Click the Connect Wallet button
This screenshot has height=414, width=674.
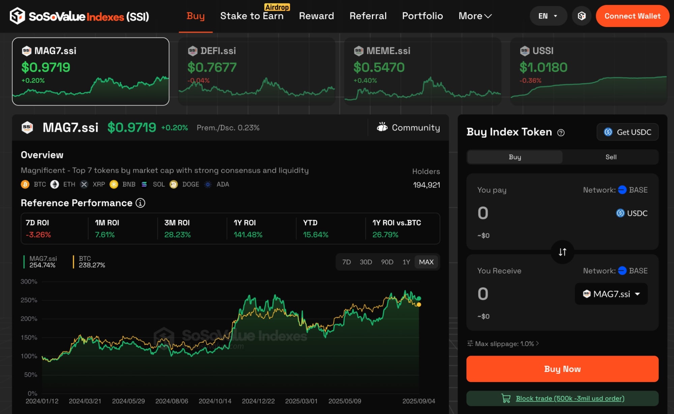[632, 16]
